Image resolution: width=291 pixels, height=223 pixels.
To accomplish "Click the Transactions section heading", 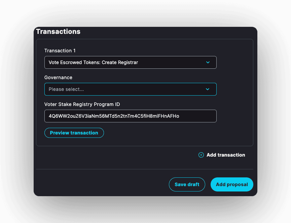I will pos(58,32).
